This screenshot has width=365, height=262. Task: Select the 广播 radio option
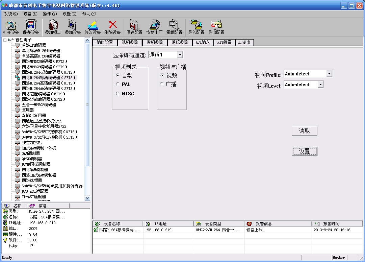162,84
